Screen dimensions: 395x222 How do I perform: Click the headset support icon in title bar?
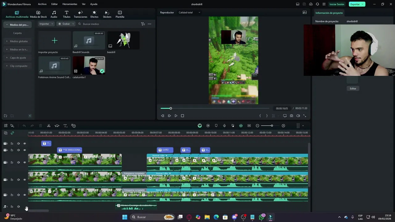[x=317, y=4]
